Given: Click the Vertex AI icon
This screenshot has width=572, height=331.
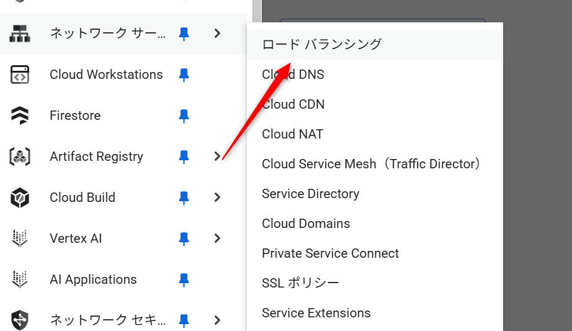Looking at the screenshot, I should click(x=20, y=238).
